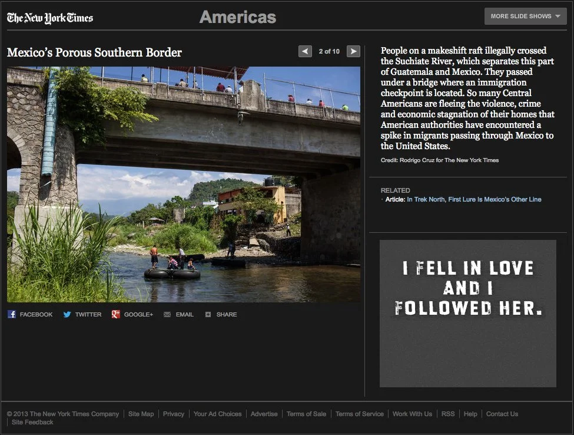This screenshot has height=435, width=574.
Task: Click the Site Feedback link
Action: tap(33, 422)
